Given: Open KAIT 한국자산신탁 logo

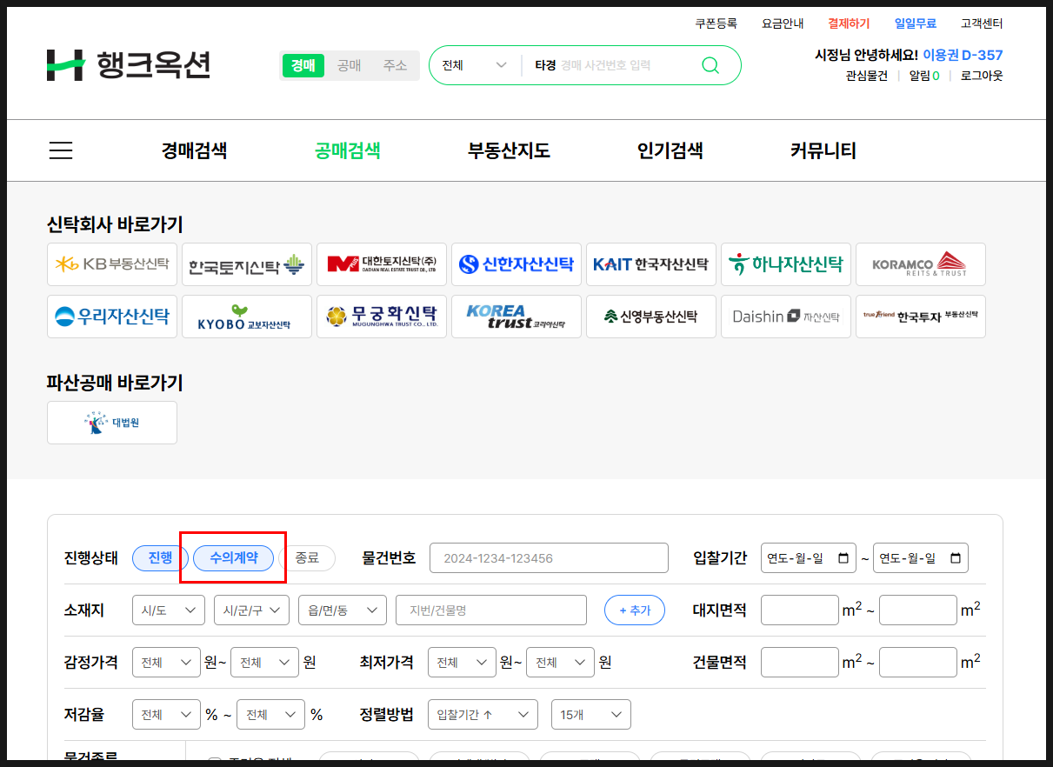Looking at the screenshot, I should point(651,264).
